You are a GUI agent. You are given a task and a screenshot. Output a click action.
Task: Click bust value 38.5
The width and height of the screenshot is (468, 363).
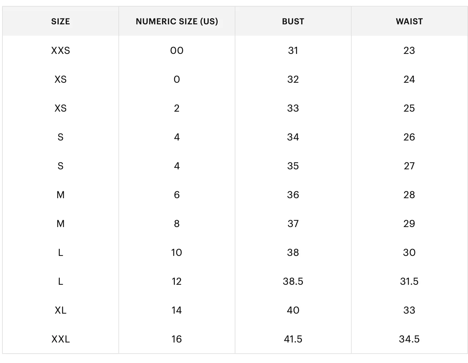click(293, 281)
